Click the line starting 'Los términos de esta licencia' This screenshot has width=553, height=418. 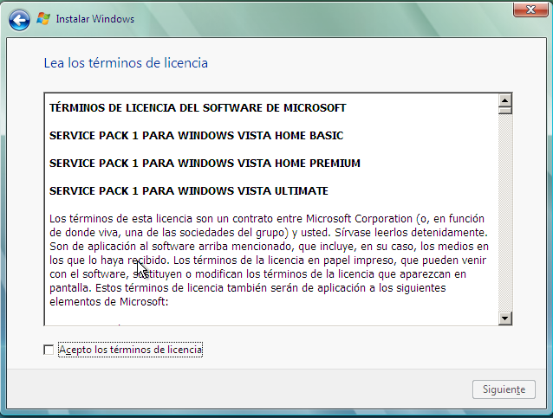267,219
